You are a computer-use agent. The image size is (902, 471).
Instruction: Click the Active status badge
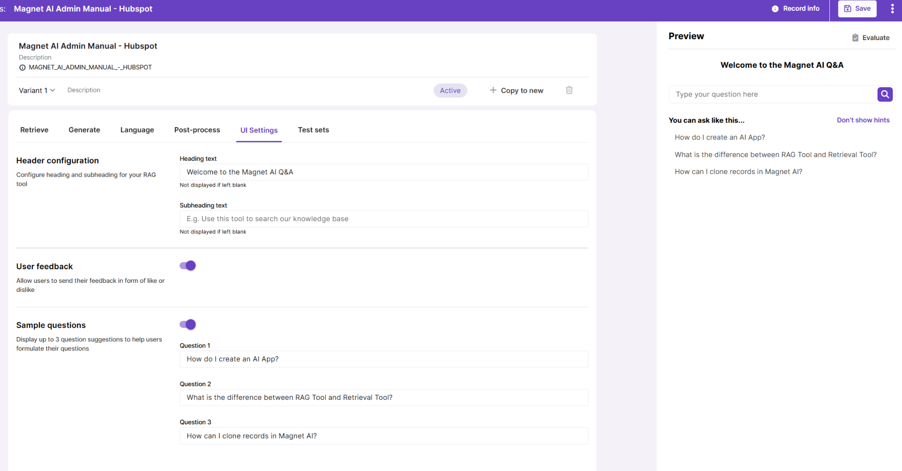tap(450, 91)
